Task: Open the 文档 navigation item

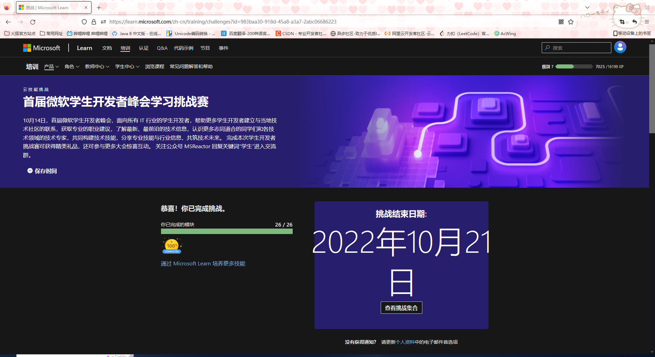Action: [107, 48]
